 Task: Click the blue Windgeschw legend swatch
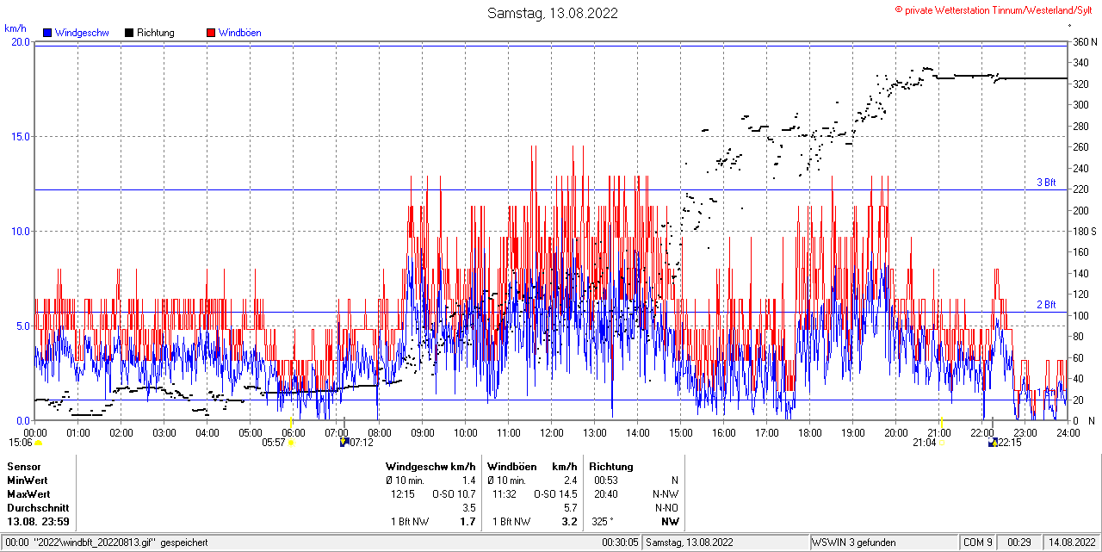47,33
